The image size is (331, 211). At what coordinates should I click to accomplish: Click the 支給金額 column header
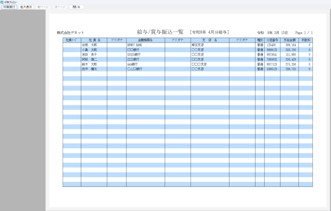point(289,40)
